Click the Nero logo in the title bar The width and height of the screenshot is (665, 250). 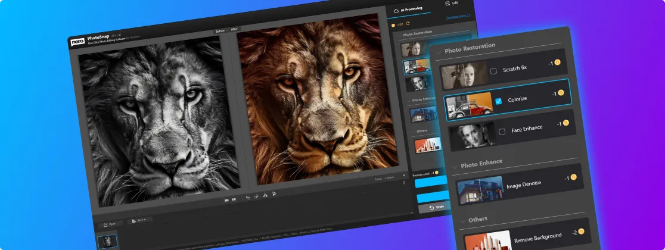77,42
